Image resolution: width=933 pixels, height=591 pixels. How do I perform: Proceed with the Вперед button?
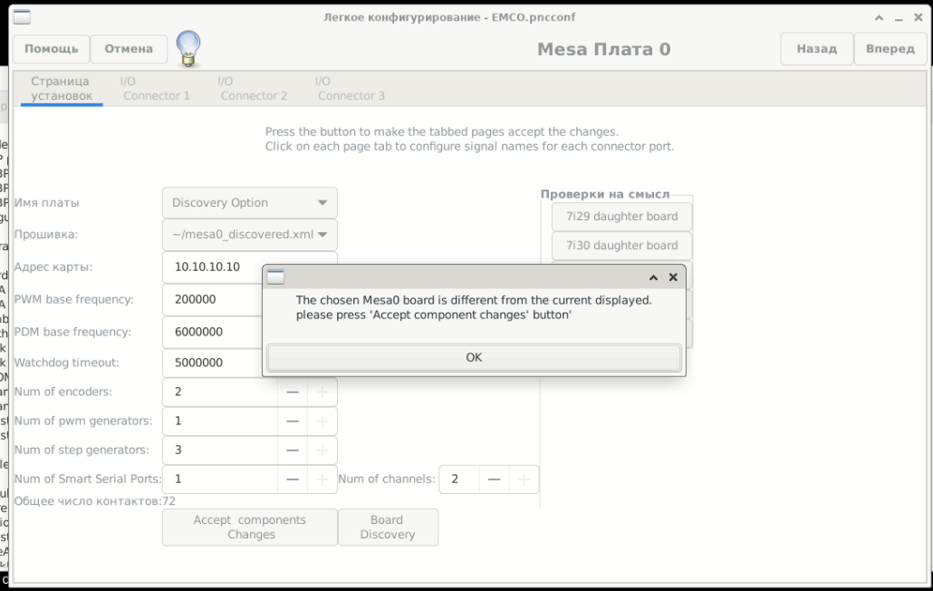pyautogui.click(x=890, y=49)
